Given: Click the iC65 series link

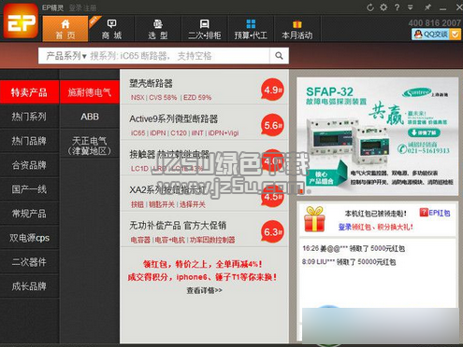Looking at the screenshot, I should click(137, 133).
